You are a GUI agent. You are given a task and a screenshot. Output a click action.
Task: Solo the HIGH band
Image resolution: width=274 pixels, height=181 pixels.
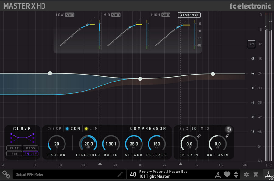(166, 15)
